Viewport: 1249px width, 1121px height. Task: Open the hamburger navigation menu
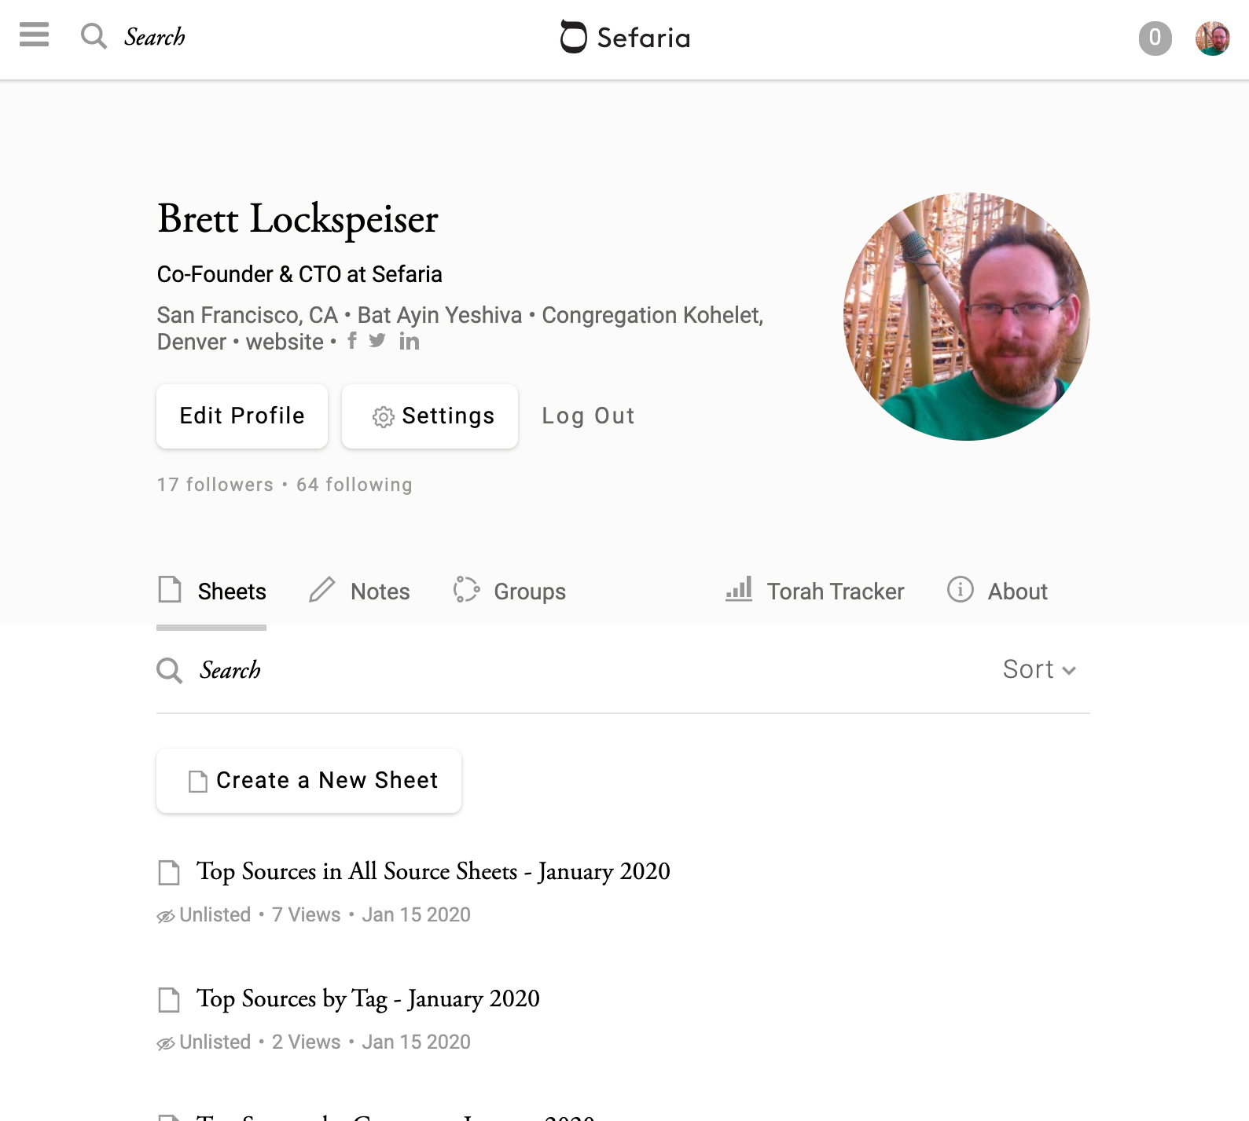(x=34, y=35)
